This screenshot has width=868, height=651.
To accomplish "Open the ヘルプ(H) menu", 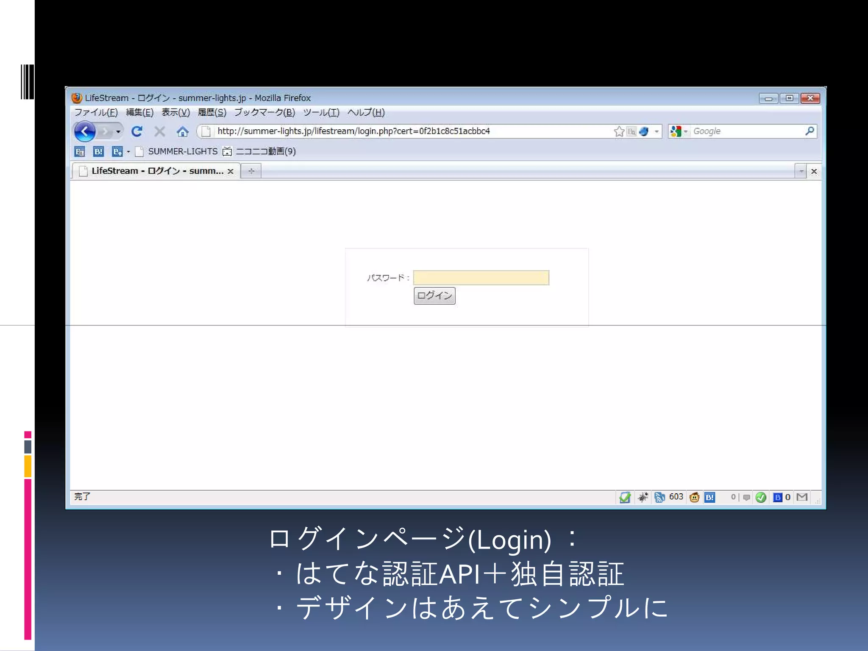I will [x=366, y=112].
